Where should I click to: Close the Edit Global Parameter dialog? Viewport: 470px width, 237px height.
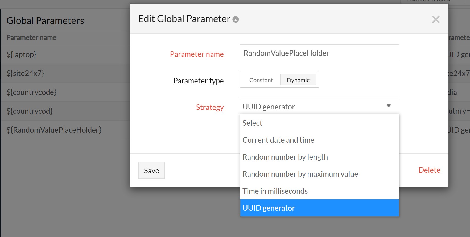click(x=435, y=19)
